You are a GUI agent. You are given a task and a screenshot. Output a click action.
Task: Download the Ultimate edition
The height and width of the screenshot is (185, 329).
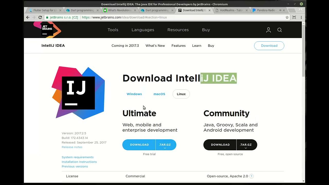tap(139, 145)
